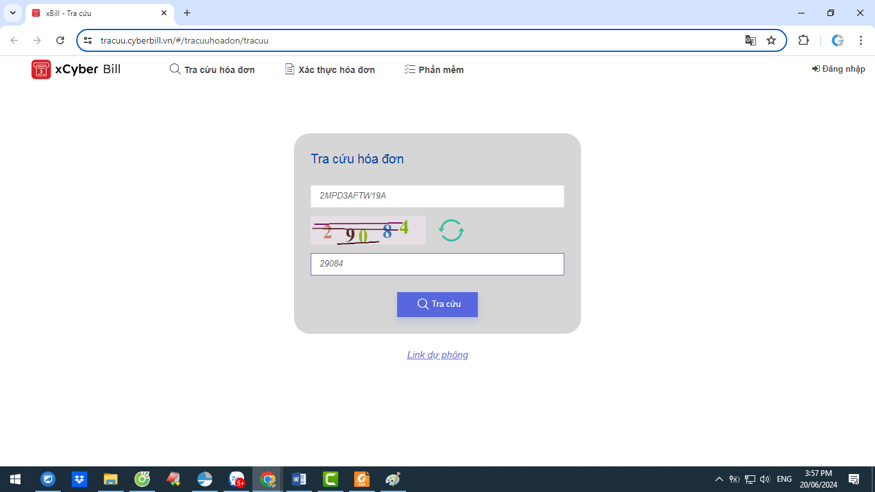Click the invoice code field with 2MPD3AFTW19A
Viewport: 875px width, 492px height.
437,196
